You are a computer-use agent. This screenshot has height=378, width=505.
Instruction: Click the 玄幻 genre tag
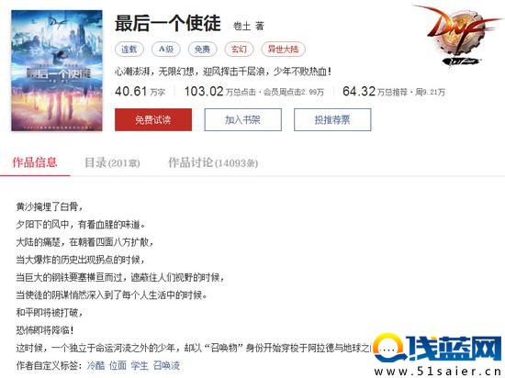240,49
